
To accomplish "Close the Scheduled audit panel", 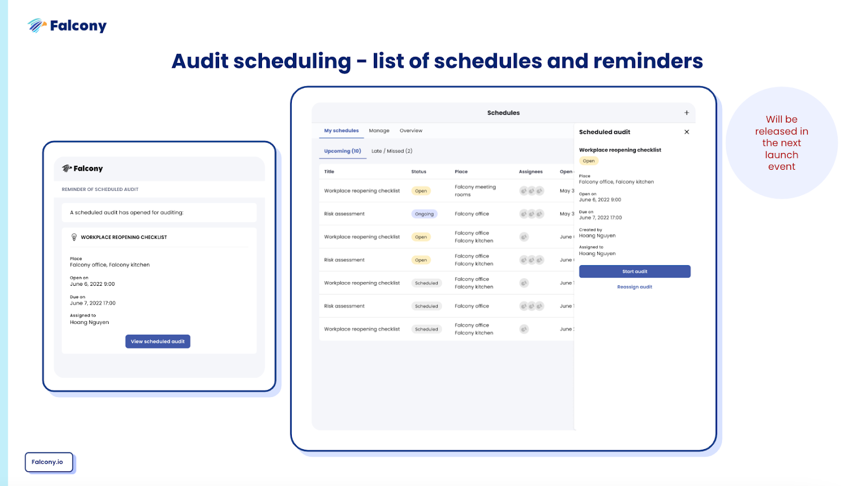I will pyautogui.click(x=687, y=132).
